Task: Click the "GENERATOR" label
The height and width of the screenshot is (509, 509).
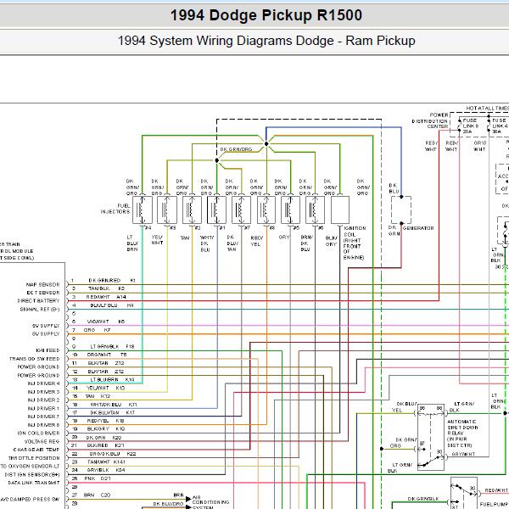Action: click(x=418, y=228)
